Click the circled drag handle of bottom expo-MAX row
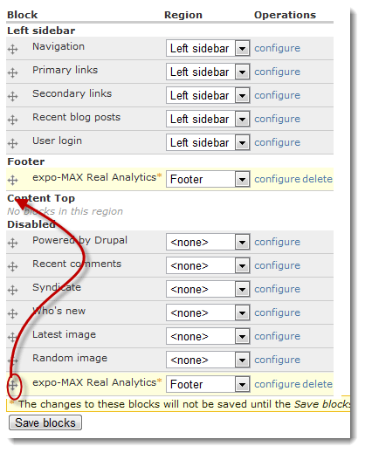365x453 pixels. tap(12, 386)
